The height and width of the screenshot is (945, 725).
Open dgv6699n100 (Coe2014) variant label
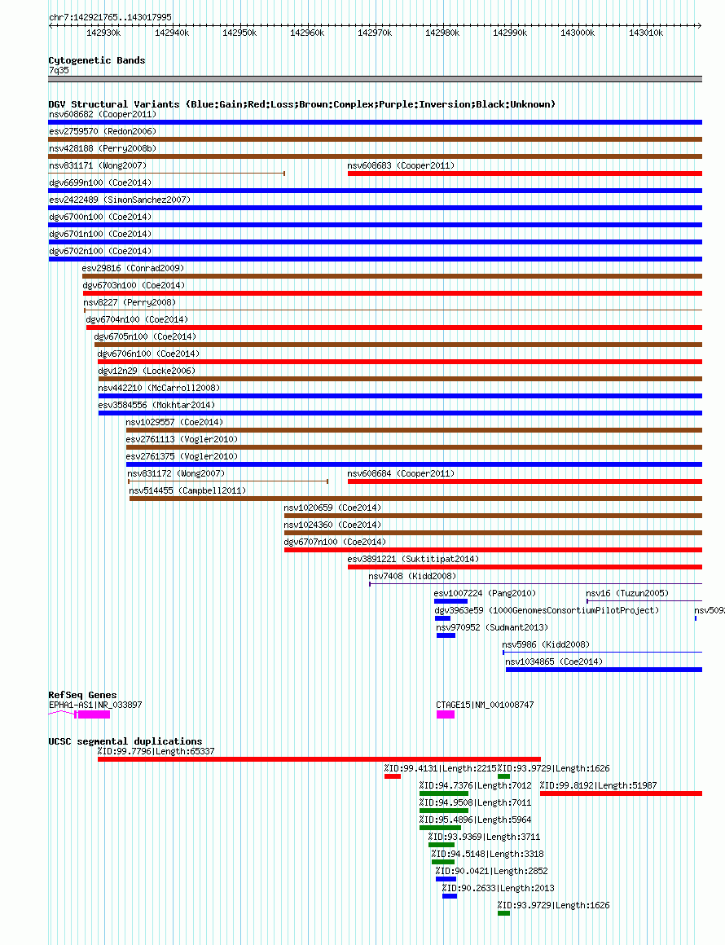coord(100,182)
